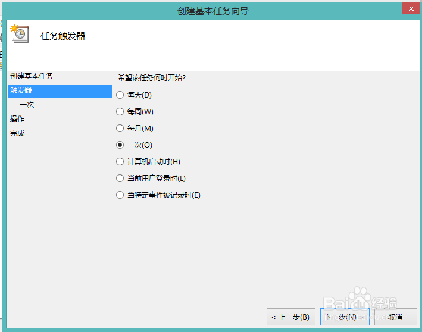Click the 创建基本任务向导 title bar text
This screenshot has width=422, height=332.
click(213, 11)
